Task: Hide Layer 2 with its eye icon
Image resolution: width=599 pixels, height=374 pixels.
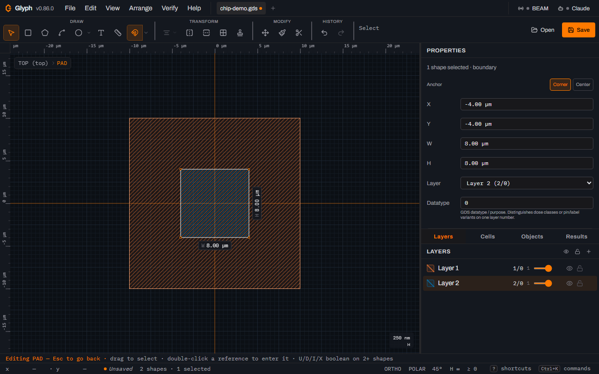Action: tap(570, 283)
